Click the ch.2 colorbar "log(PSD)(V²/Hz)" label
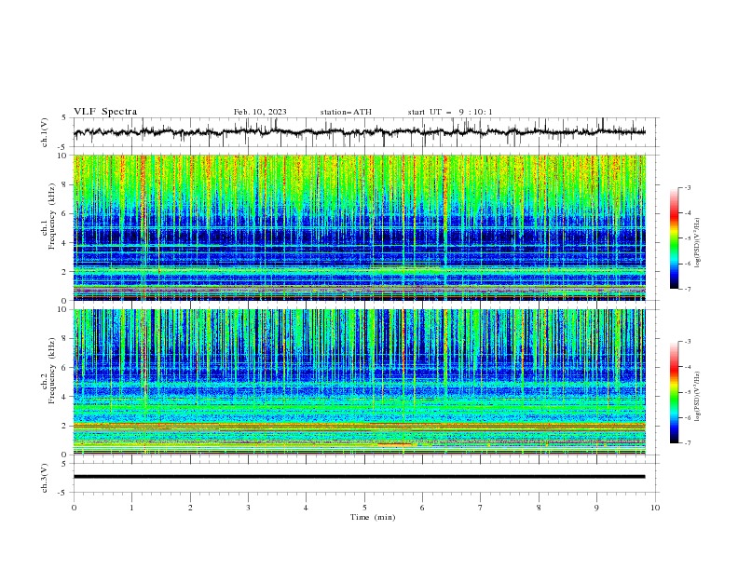This screenshot has height=570, width=738. (x=698, y=397)
